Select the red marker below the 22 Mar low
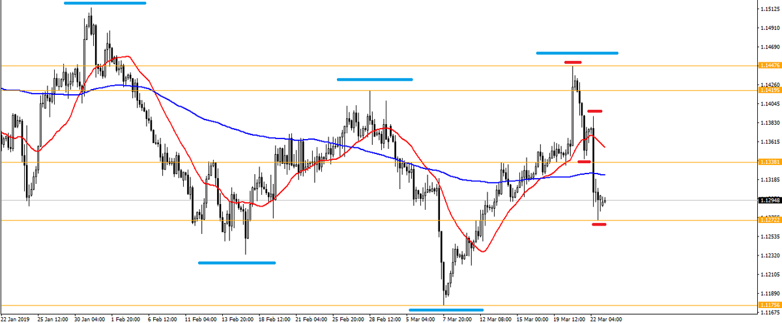This screenshot has height=323, width=782. pyautogui.click(x=599, y=224)
